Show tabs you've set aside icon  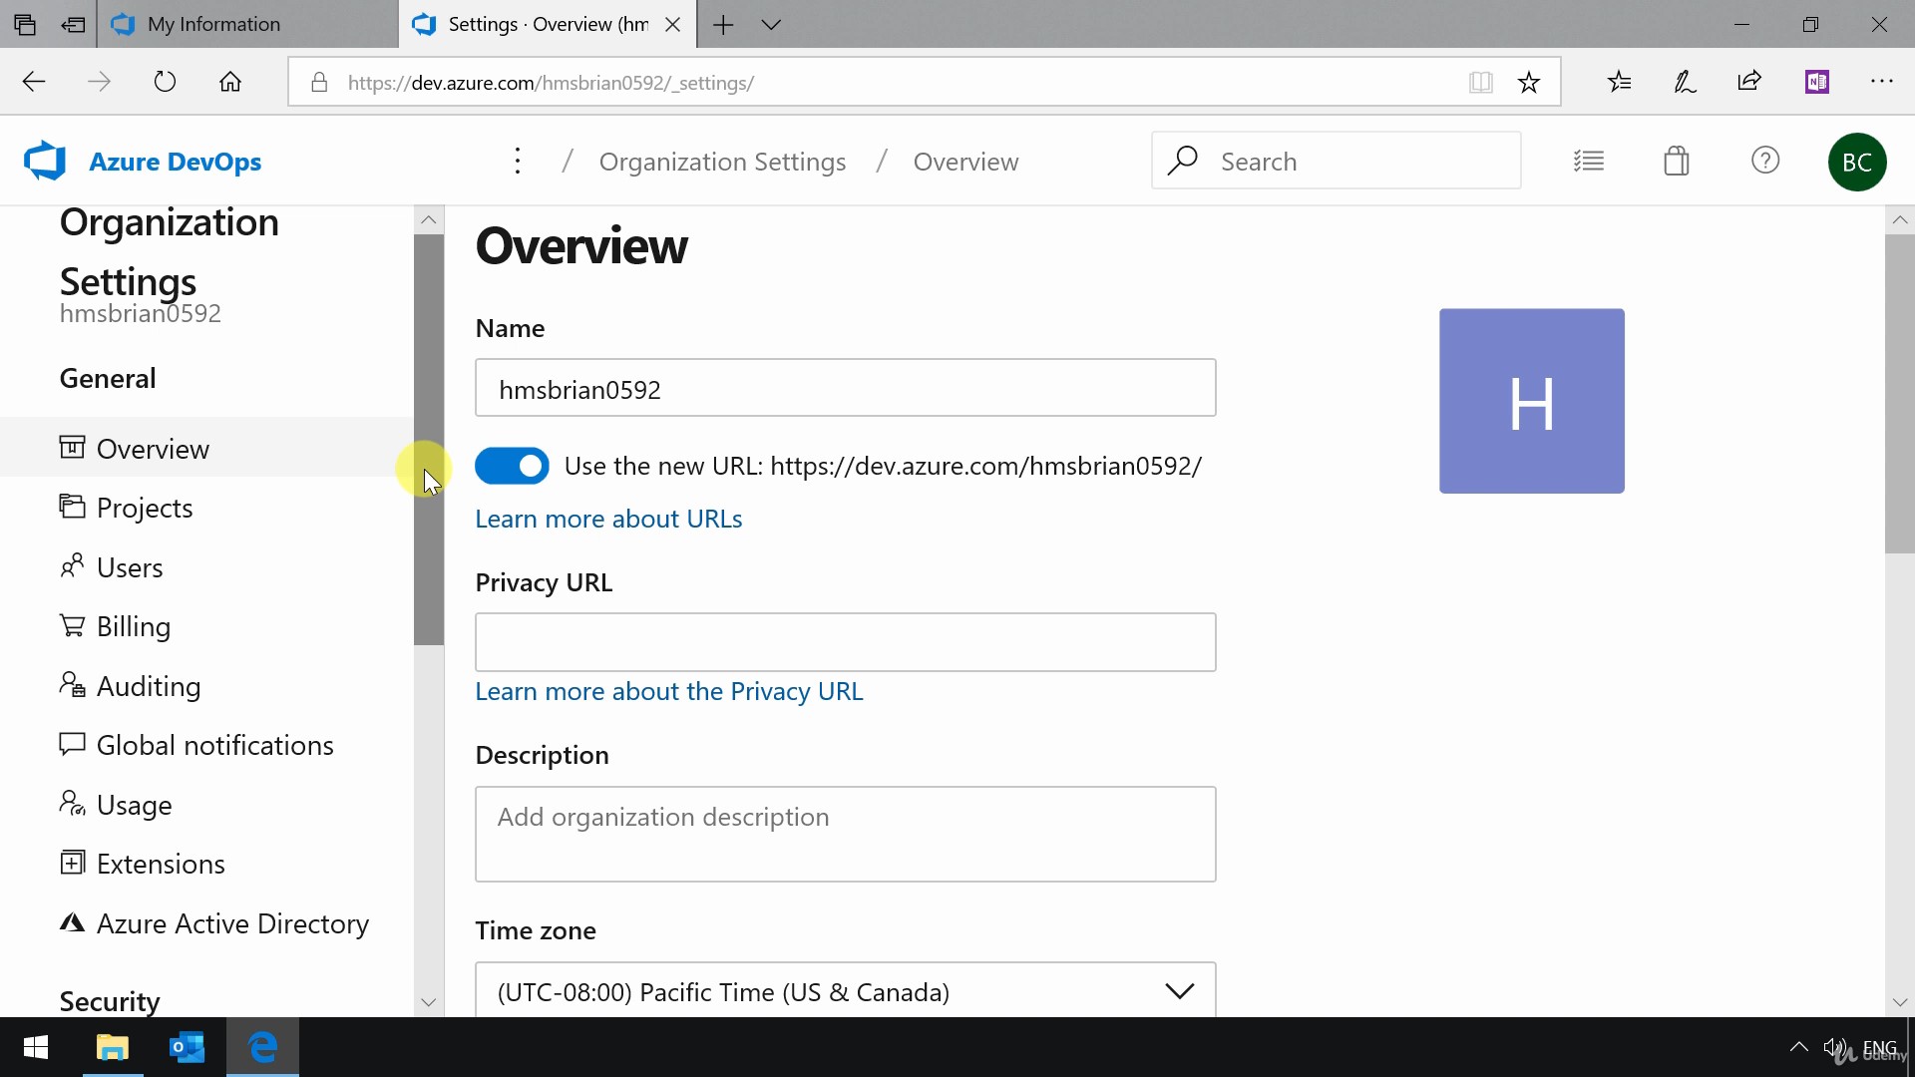[x=25, y=24]
